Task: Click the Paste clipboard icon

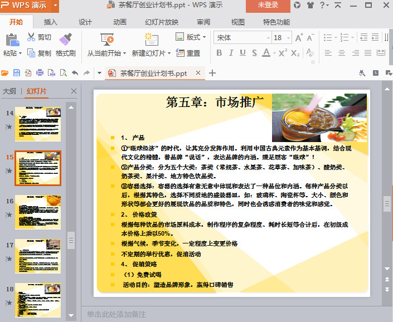Action: (x=12, y=40)
